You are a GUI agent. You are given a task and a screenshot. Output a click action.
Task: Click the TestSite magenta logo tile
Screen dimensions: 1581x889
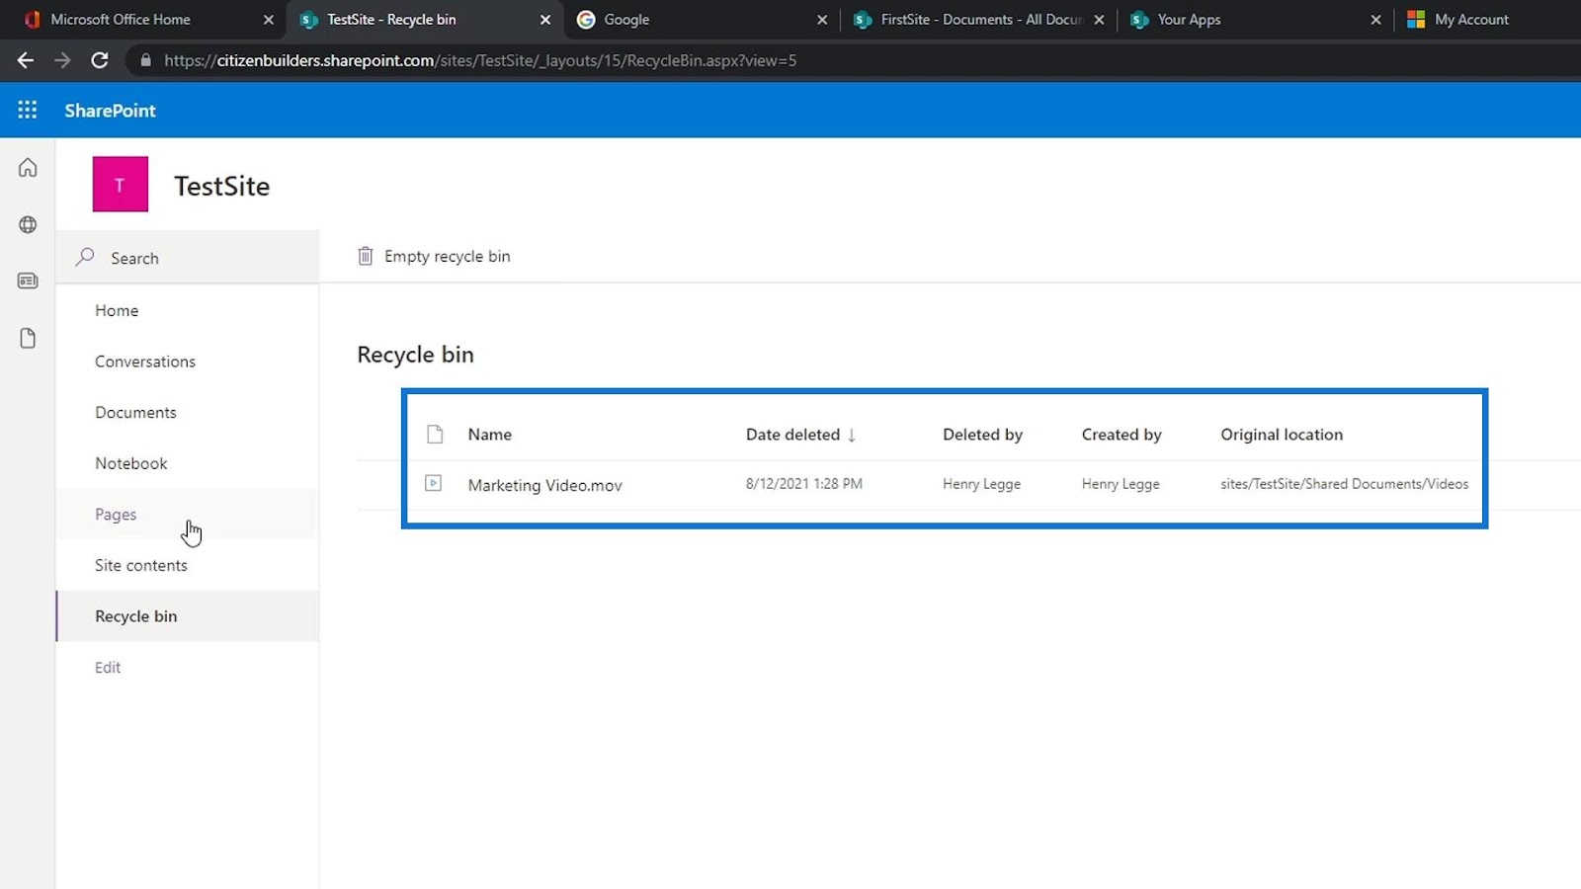(121, 185)
